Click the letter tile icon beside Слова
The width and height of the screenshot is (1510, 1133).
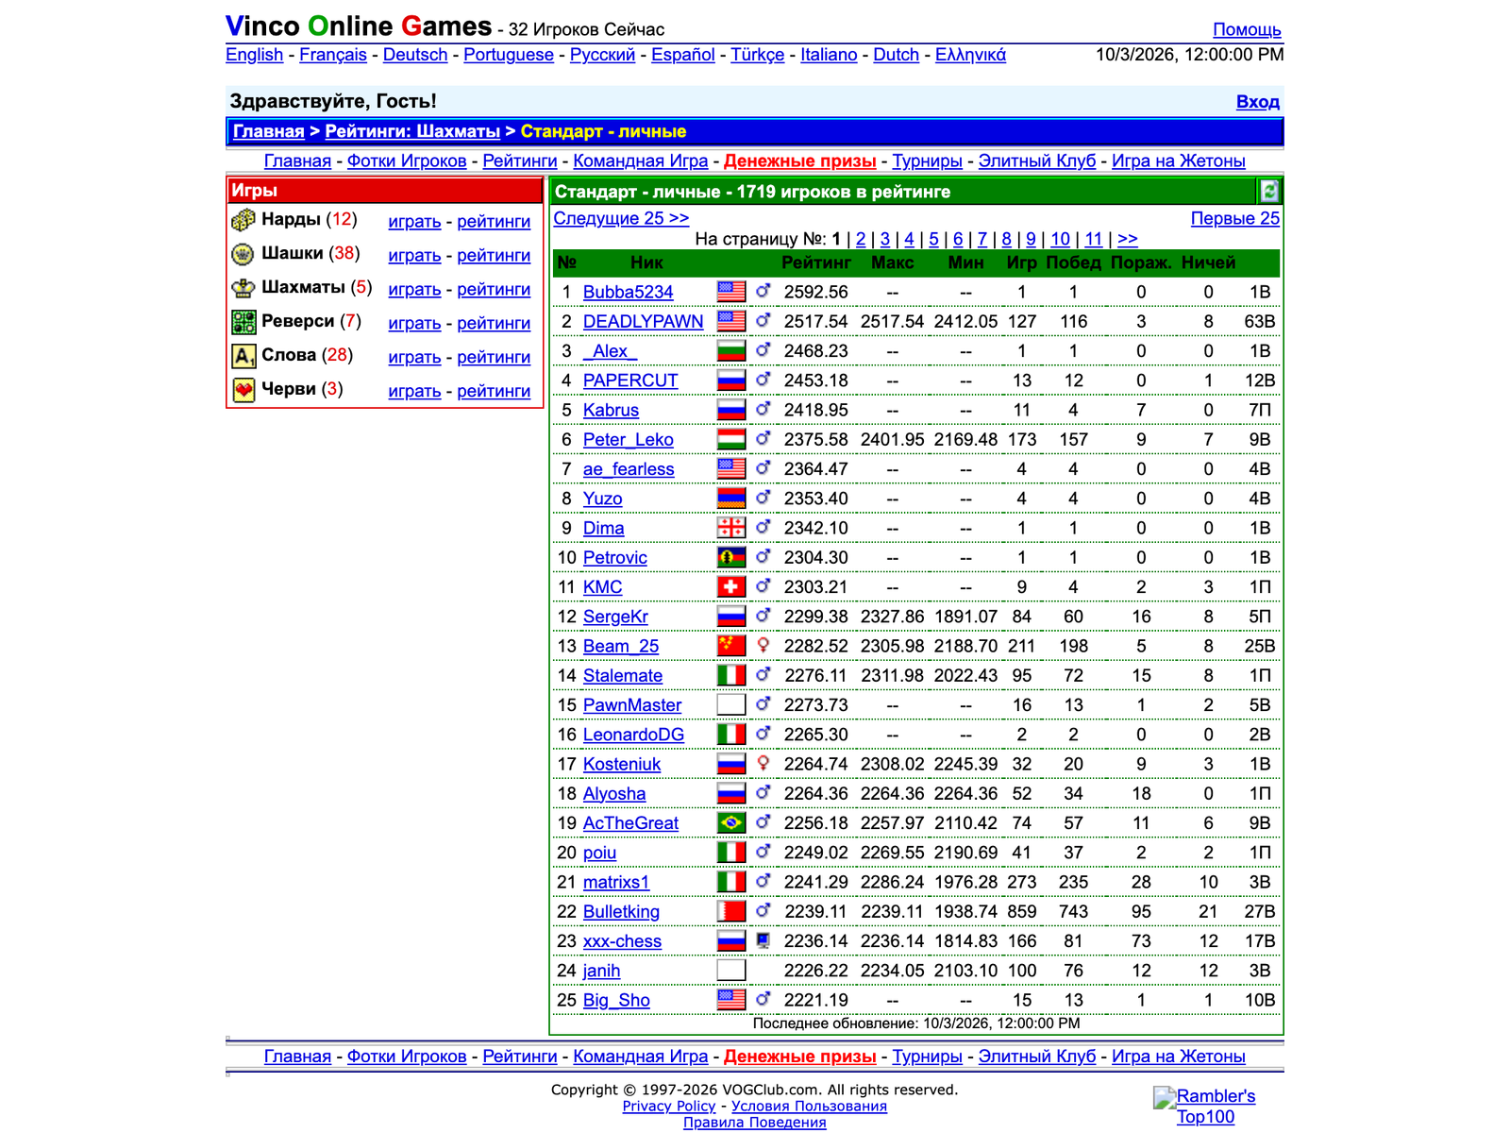tap(243, 356)
